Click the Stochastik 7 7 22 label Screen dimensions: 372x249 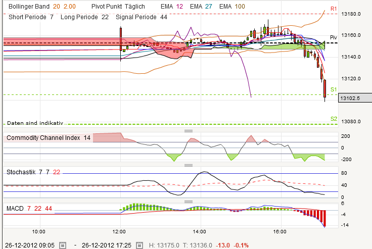coord(33,172)
